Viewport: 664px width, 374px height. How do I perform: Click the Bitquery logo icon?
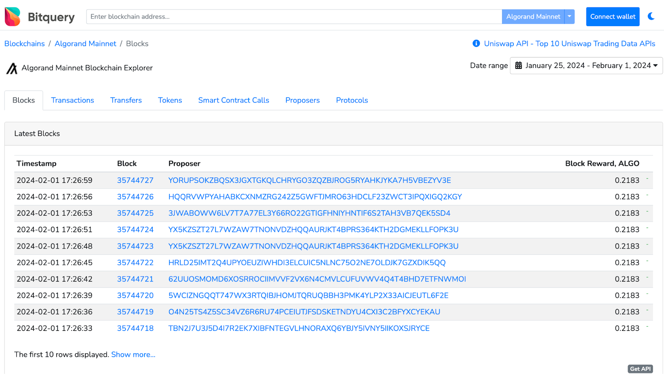[12, 17]
